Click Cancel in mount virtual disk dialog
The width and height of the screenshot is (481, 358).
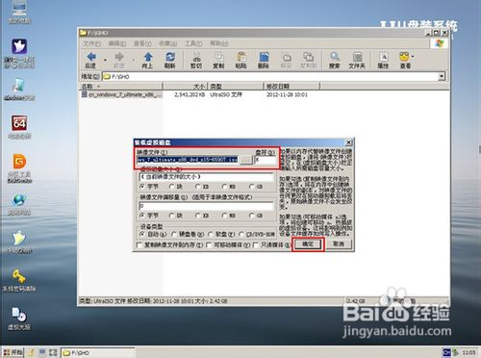point(339,244)
